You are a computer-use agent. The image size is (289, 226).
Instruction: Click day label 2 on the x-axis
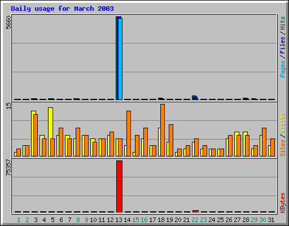[x=27, y=220]
